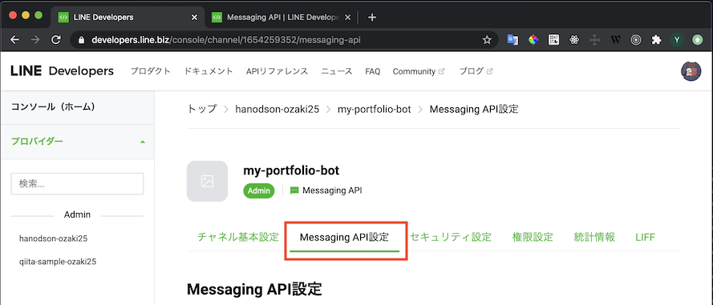Screen dimensions: 713x305
Task: Open the ドキュメント menu
Action: pyautogui.click(x=209, y=71)
